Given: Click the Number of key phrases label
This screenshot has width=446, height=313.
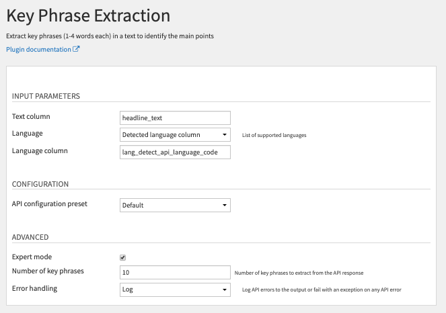Looking at the screenshot, I should tap(48, 271).
